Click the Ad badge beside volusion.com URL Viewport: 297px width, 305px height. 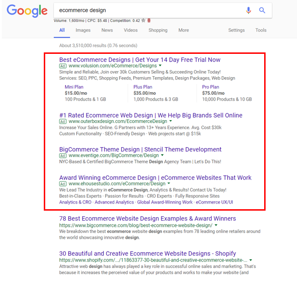(x=63, y=66)
